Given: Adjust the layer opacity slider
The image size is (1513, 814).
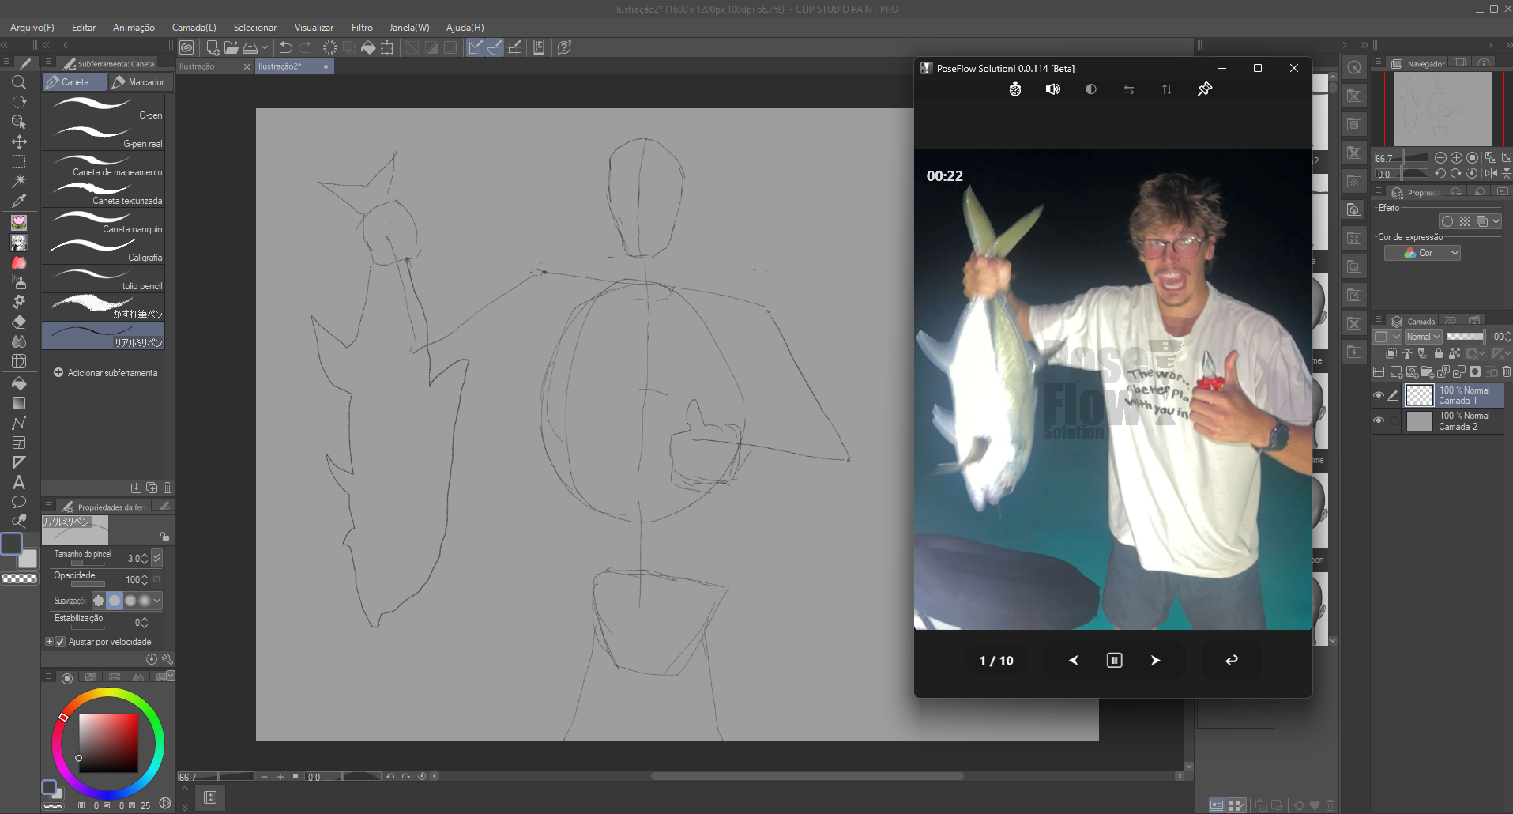Looking at the screenshot, I should tap(1466, 337).
